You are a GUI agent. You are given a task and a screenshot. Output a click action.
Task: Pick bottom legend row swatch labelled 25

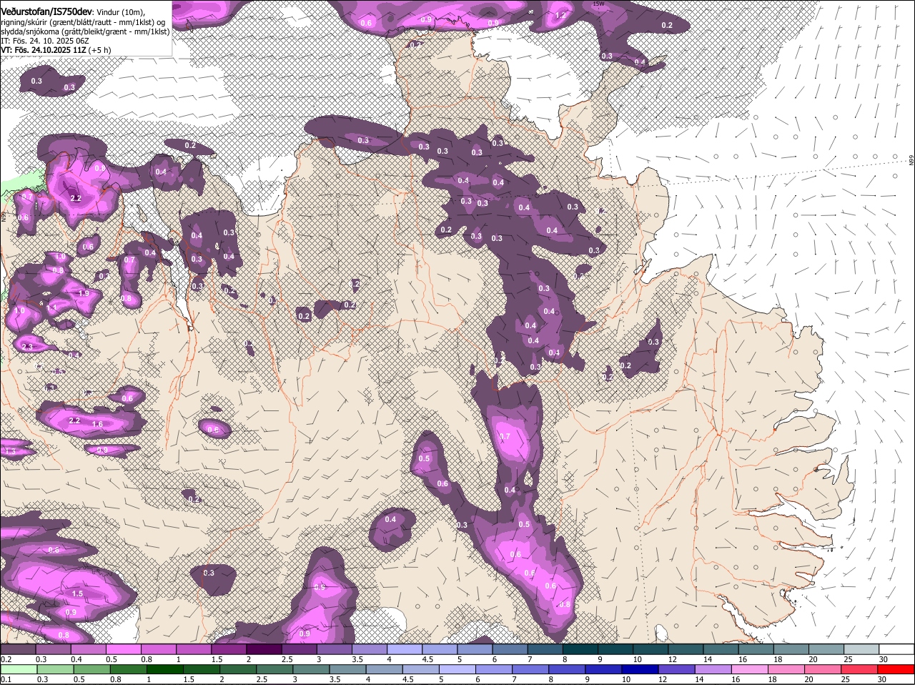tap(860, 669)
